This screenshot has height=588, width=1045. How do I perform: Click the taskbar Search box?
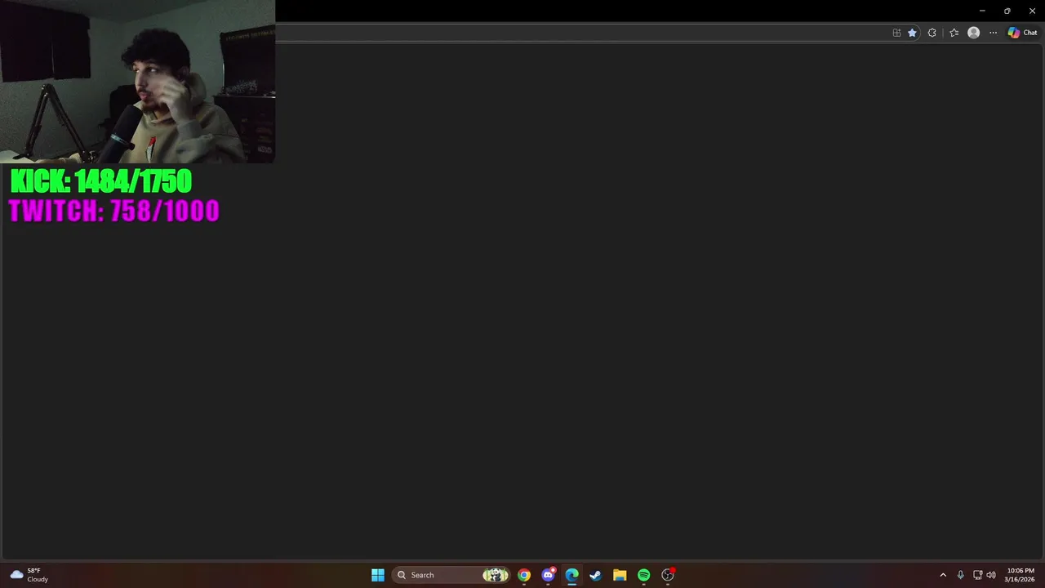tap(451, 575)
